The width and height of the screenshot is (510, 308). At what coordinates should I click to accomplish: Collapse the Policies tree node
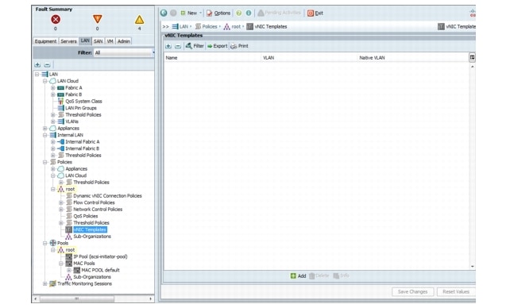45,162
